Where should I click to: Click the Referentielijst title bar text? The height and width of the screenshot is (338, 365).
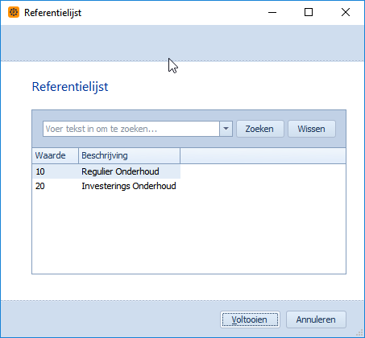tap(52, 13)
